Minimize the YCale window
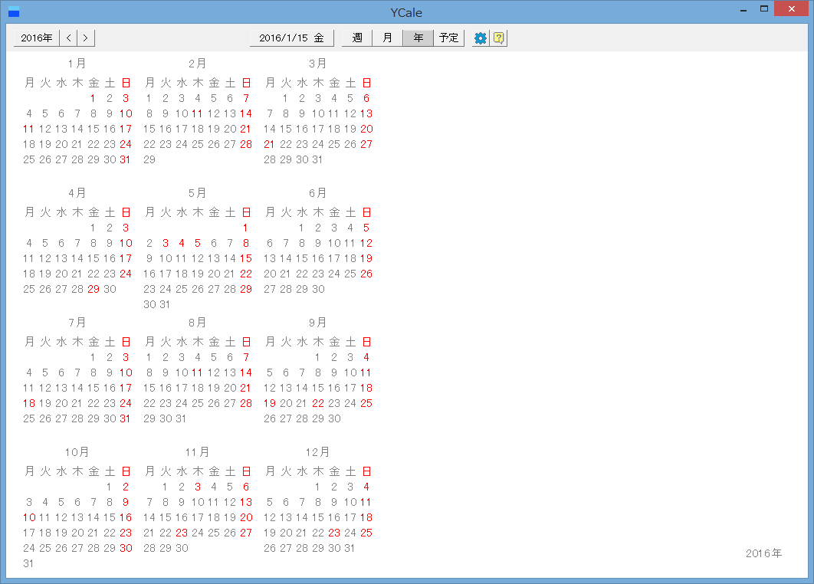Viewport: 814px width, 584px height. click(x=743, y=9)
